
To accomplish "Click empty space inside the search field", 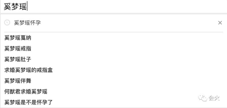I will [126, 7].
